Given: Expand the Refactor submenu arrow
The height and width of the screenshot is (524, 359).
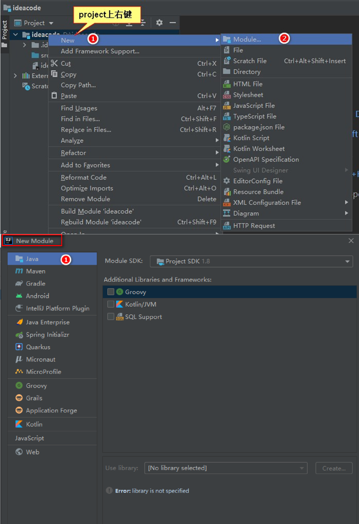Looking at the screenshot, I should pyautogui.click(x=217, y=153).
